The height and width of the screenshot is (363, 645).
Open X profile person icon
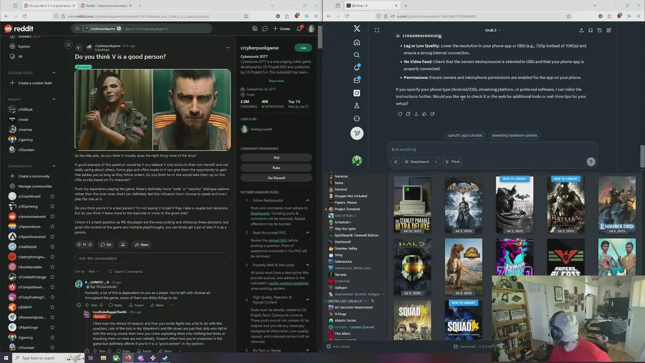357,106
